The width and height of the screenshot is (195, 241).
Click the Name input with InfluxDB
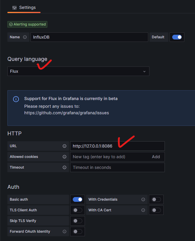(x=89, y=37)
